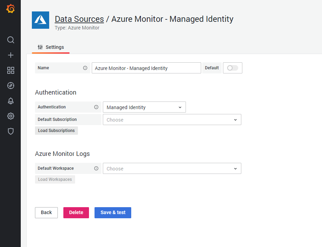Open the Dashboards panel icon
Viewport: 322px width, 247px height.
(10, 70)
